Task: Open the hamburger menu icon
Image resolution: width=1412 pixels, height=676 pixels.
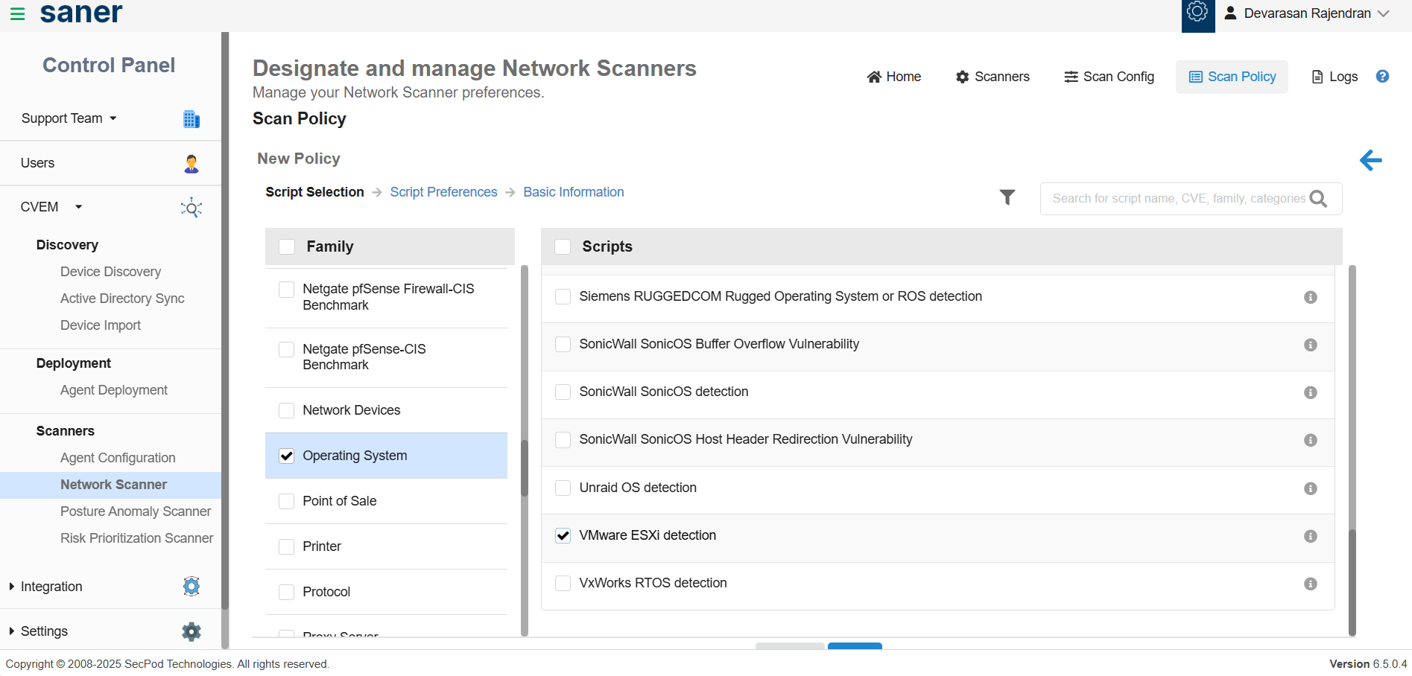Action: 17,13
